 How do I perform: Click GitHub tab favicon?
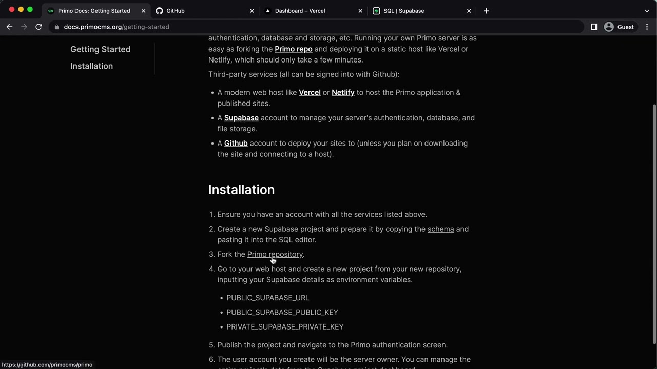point(160,11)
